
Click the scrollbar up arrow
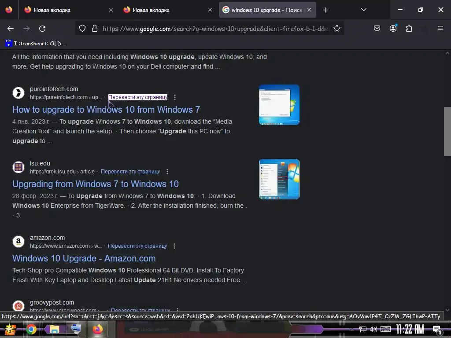coord(447,53)
